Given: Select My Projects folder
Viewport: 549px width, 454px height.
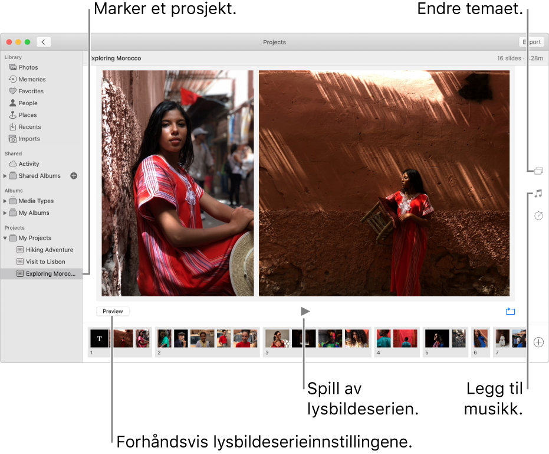Looking at the screenshot, I should pos(35,238).
